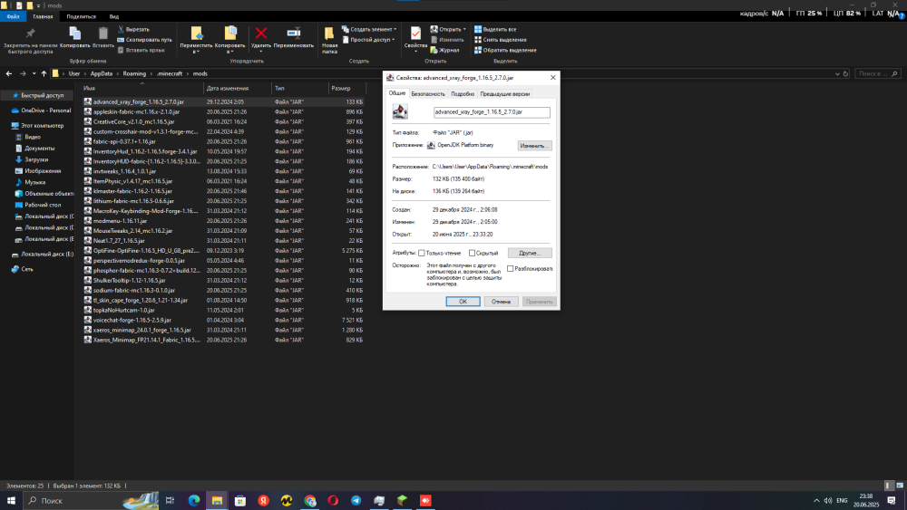This screenshot has width=907, height=510.
Task: Open the Безопасность tab in properties
Action: point(428,94)
